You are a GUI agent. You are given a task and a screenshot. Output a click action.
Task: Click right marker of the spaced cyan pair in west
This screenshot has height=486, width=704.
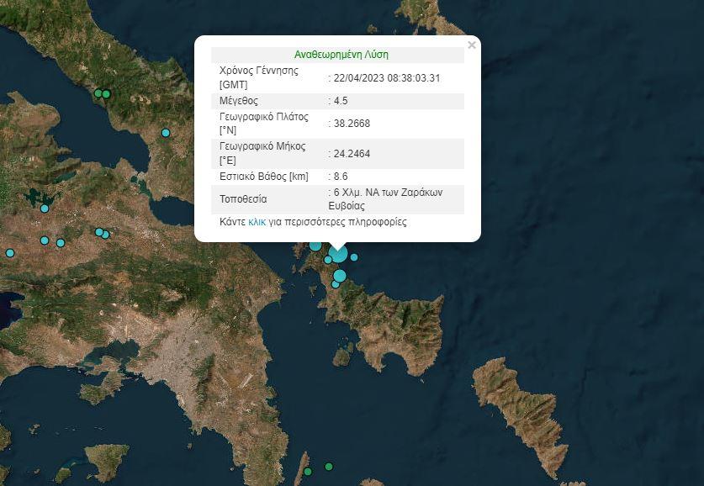61,243
